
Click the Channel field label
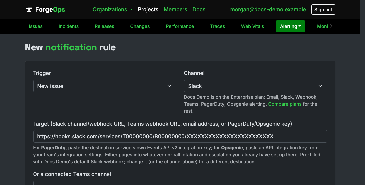point(194,73)
